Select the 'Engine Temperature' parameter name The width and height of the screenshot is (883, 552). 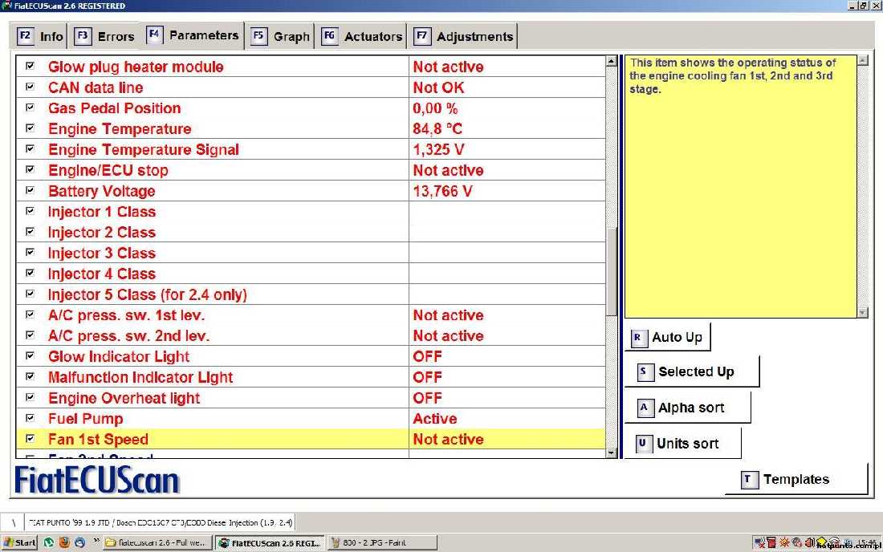coord(120,129)
